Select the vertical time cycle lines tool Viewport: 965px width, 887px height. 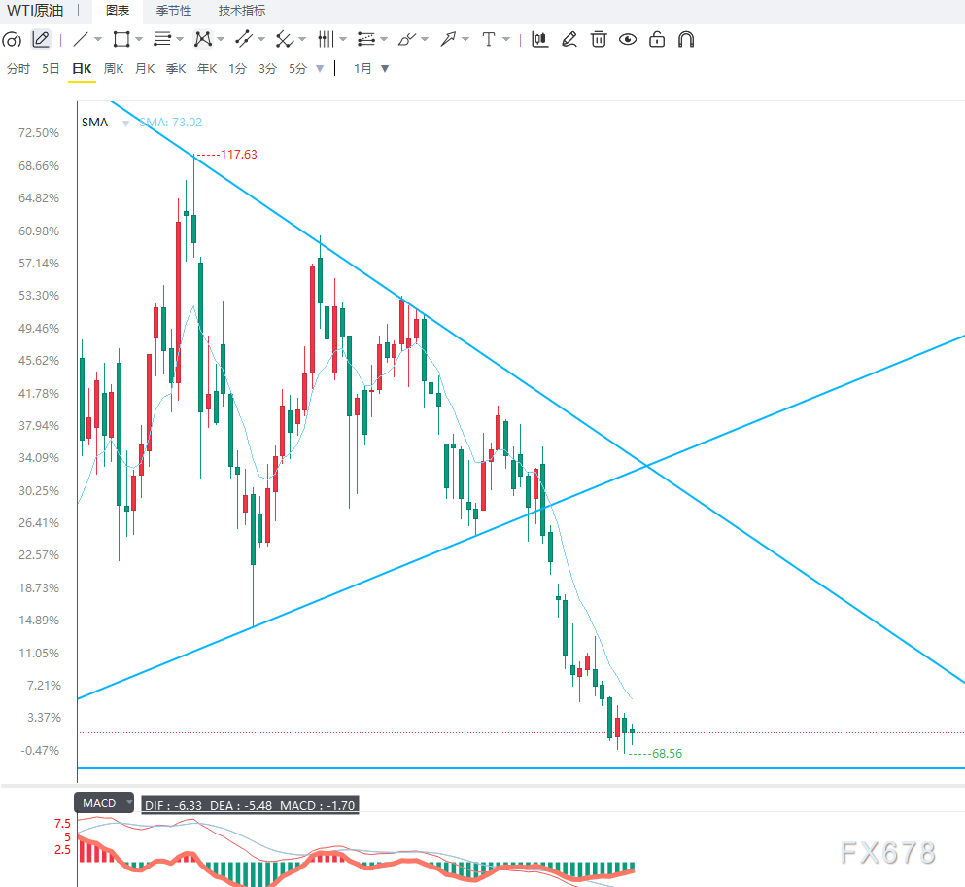pos(326,40)
